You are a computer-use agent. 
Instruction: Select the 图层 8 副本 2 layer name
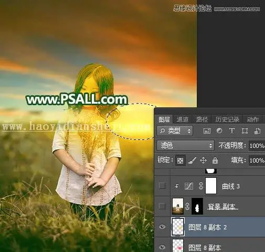click(x=208, y=227)
